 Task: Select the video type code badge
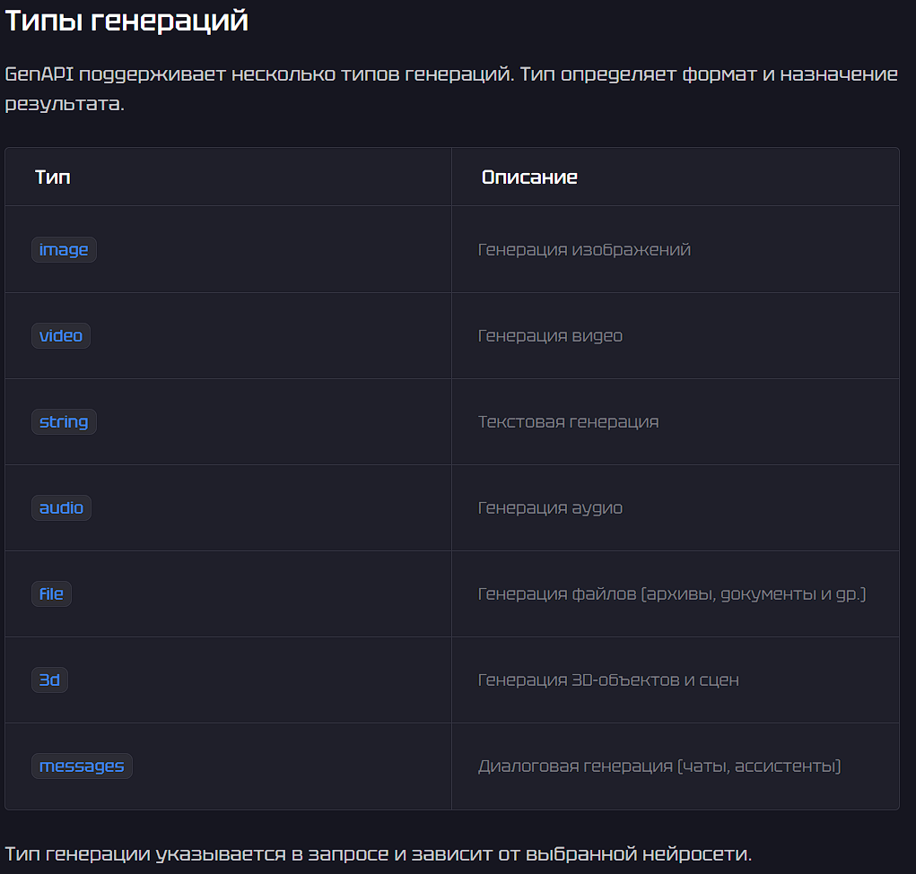coord(61,336)
